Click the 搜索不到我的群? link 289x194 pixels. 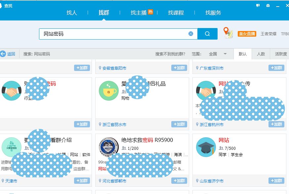point(170,54)
